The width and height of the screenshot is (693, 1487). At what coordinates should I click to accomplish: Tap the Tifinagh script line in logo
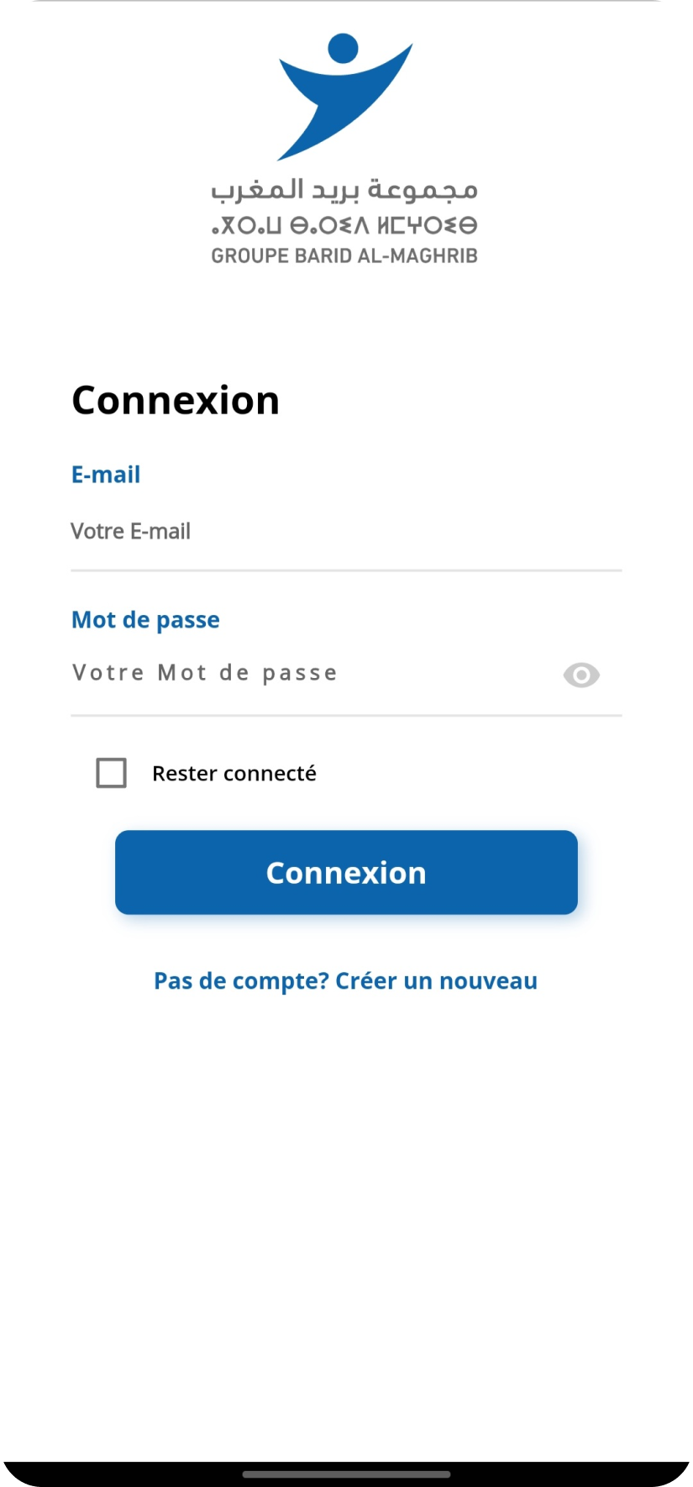[x=344, y=226]
